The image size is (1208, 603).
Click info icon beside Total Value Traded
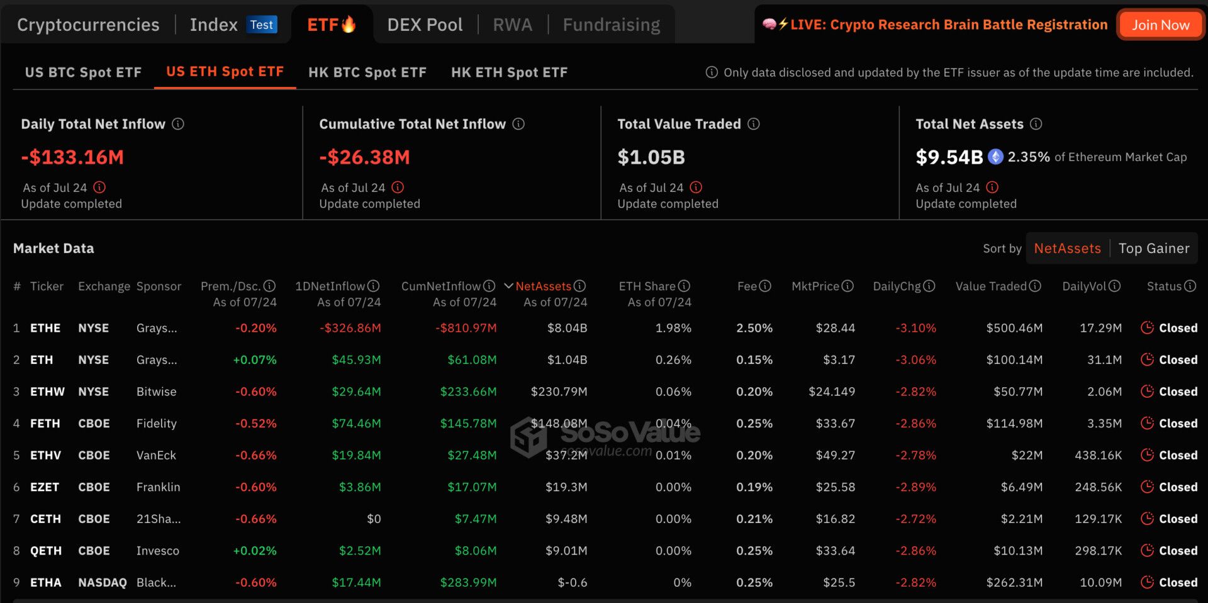[x=754, y=124]
